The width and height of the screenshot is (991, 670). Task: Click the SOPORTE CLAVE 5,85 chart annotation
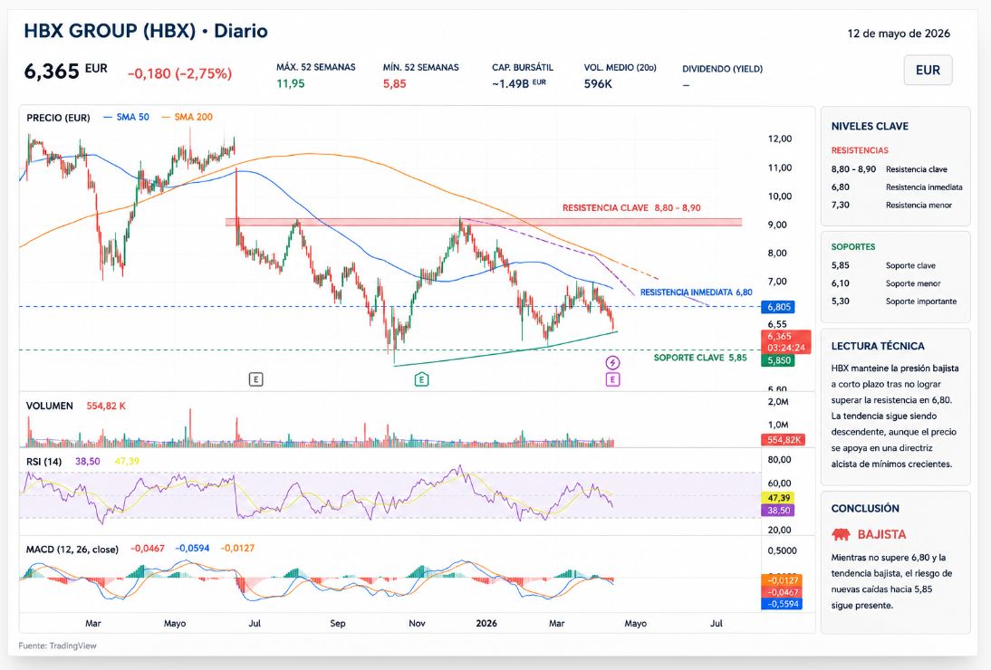700,358
